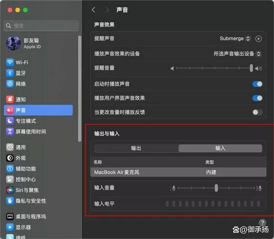This screenshot has width=274, height=239.
Task: Open Control Center (控制中心) icon
Action: tap(10, 179)
